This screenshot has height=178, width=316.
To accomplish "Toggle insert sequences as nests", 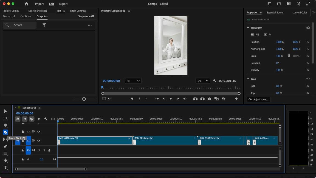I will (18, 119).
